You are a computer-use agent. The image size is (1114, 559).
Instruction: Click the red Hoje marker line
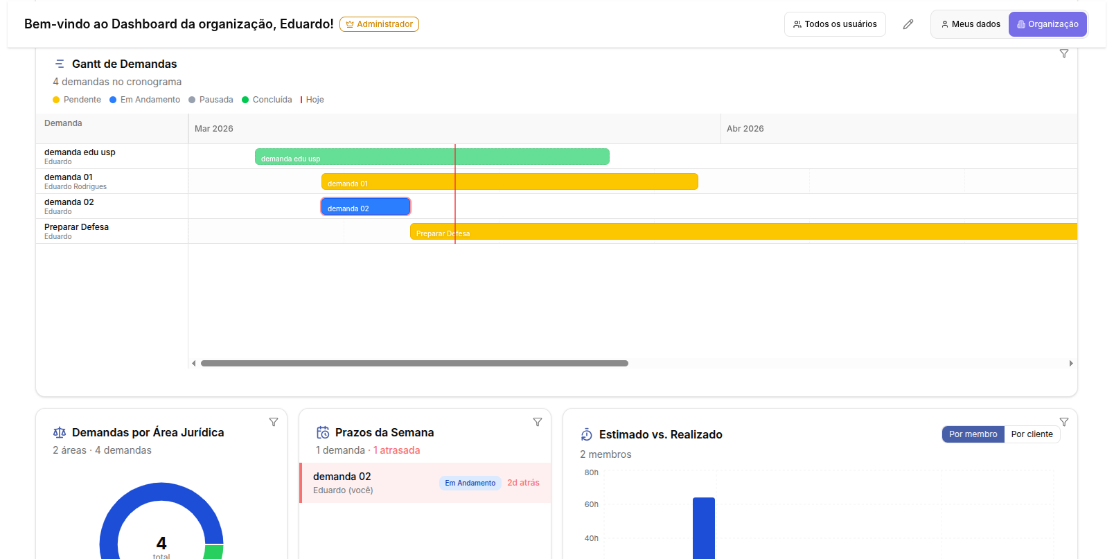[x=455, y=194]
